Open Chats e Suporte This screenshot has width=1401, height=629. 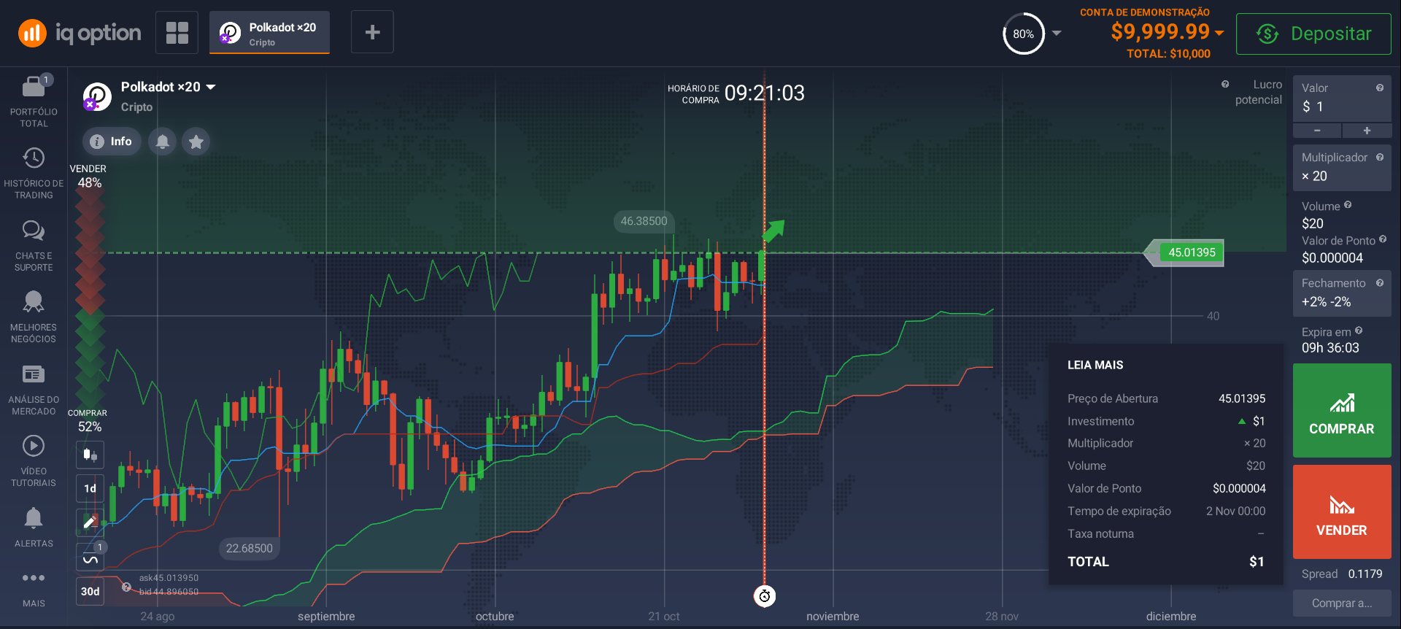click(x=34, y=246)
